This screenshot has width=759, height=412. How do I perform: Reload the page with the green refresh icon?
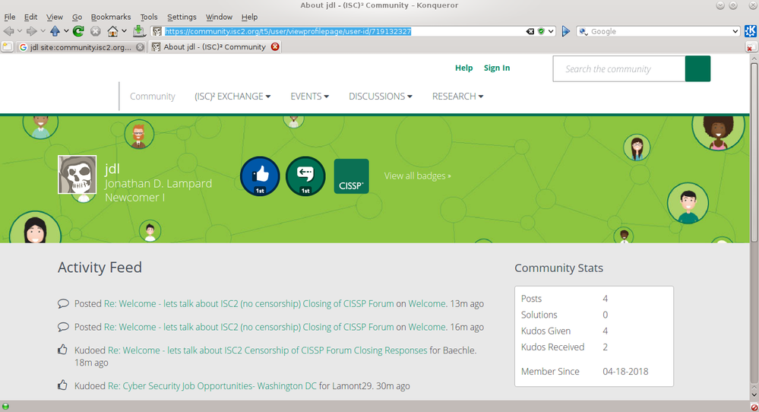tap(78, 31)
